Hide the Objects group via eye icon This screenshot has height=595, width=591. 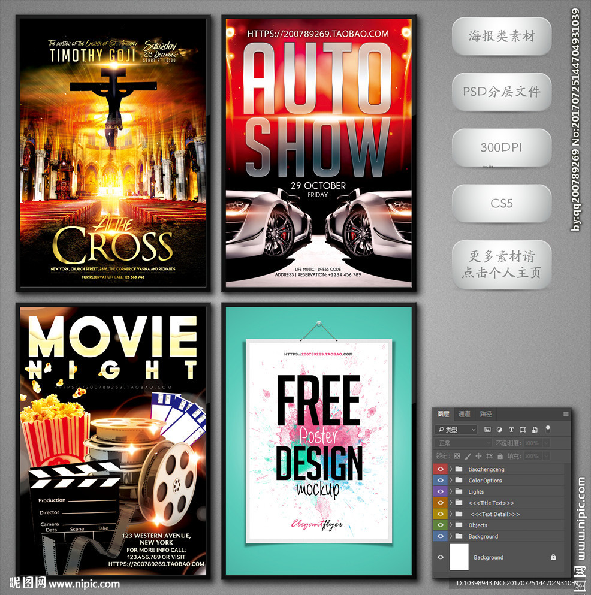[x=441, y=525]
